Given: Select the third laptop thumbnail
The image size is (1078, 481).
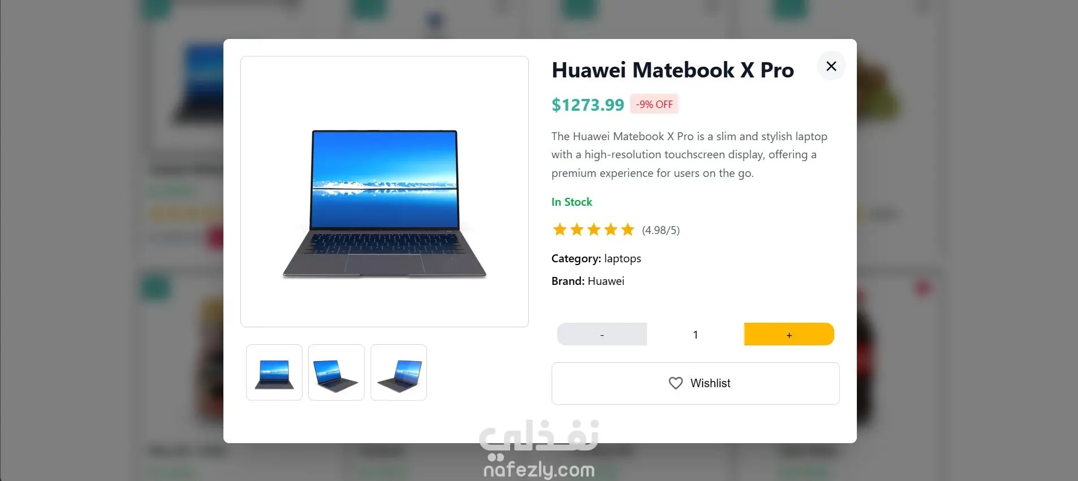Looking at the screenshot, I should tap(399, 372).
